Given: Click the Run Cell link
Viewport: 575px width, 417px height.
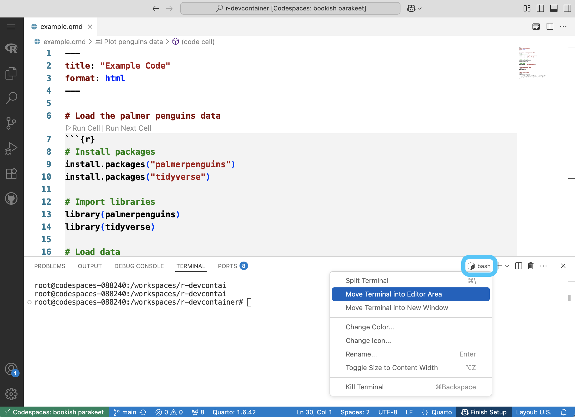Looking at the screenshot, I should coord(83,128).
